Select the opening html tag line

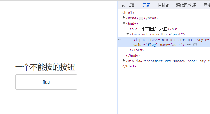(128, 13)
